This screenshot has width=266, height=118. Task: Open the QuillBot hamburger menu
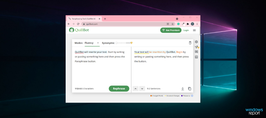click(x=194, y=30)
